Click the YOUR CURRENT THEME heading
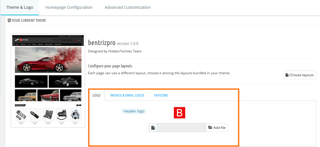The height and width of the screenshot is (147, 320). pos(29,20)
